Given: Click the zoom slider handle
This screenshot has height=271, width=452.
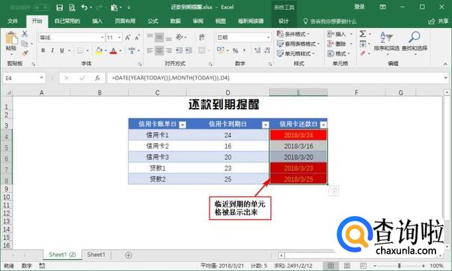Looking at the screenshot, I should (399, 266).
